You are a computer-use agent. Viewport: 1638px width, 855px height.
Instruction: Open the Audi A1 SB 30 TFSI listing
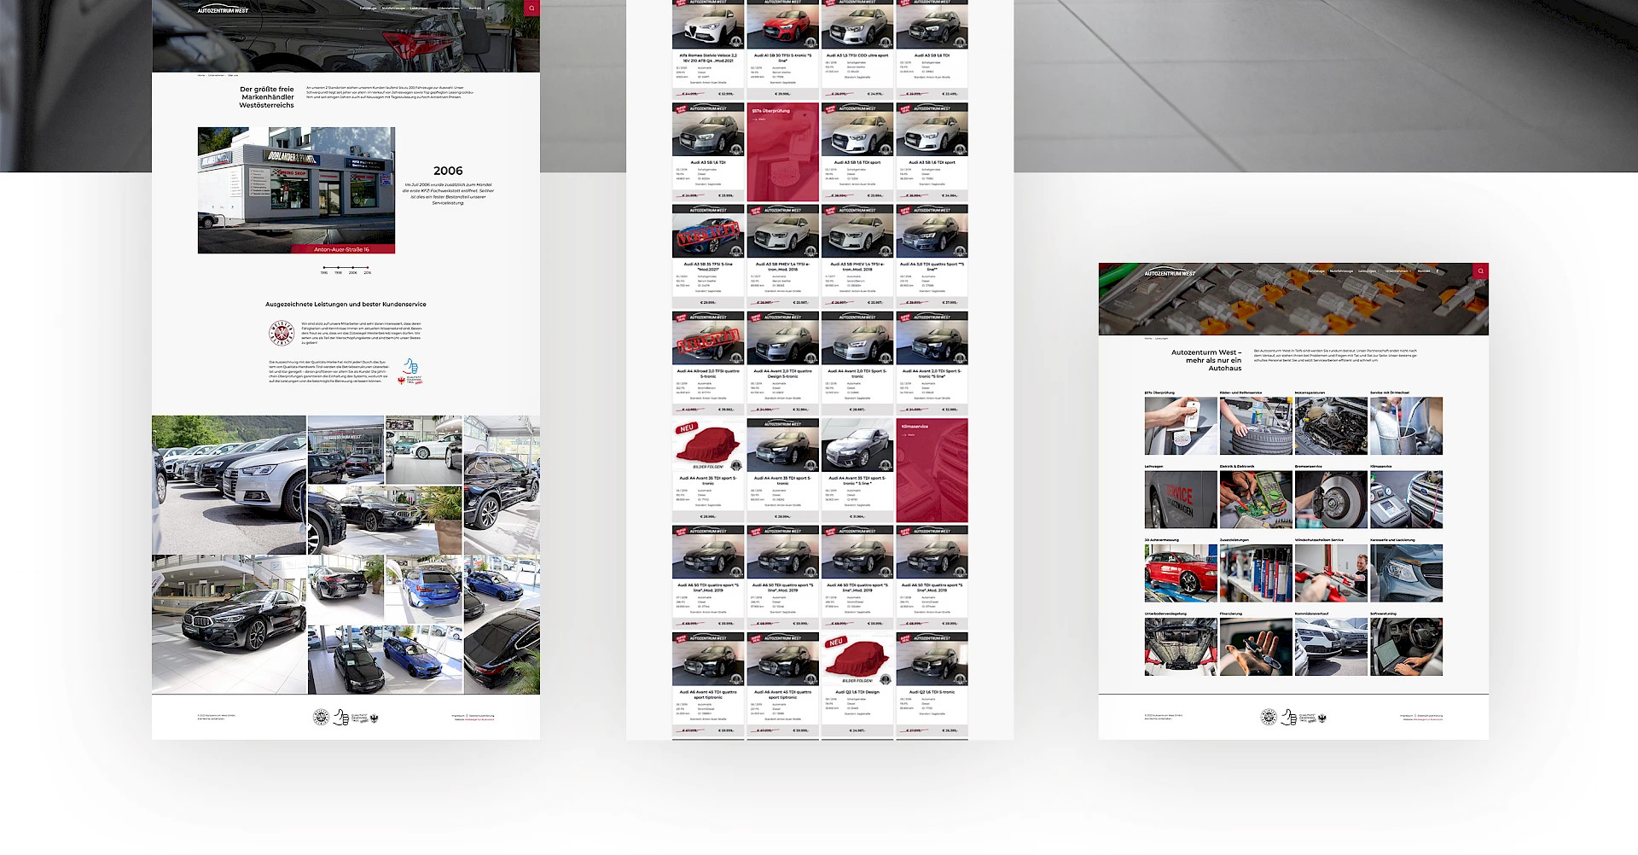(783, 49)
